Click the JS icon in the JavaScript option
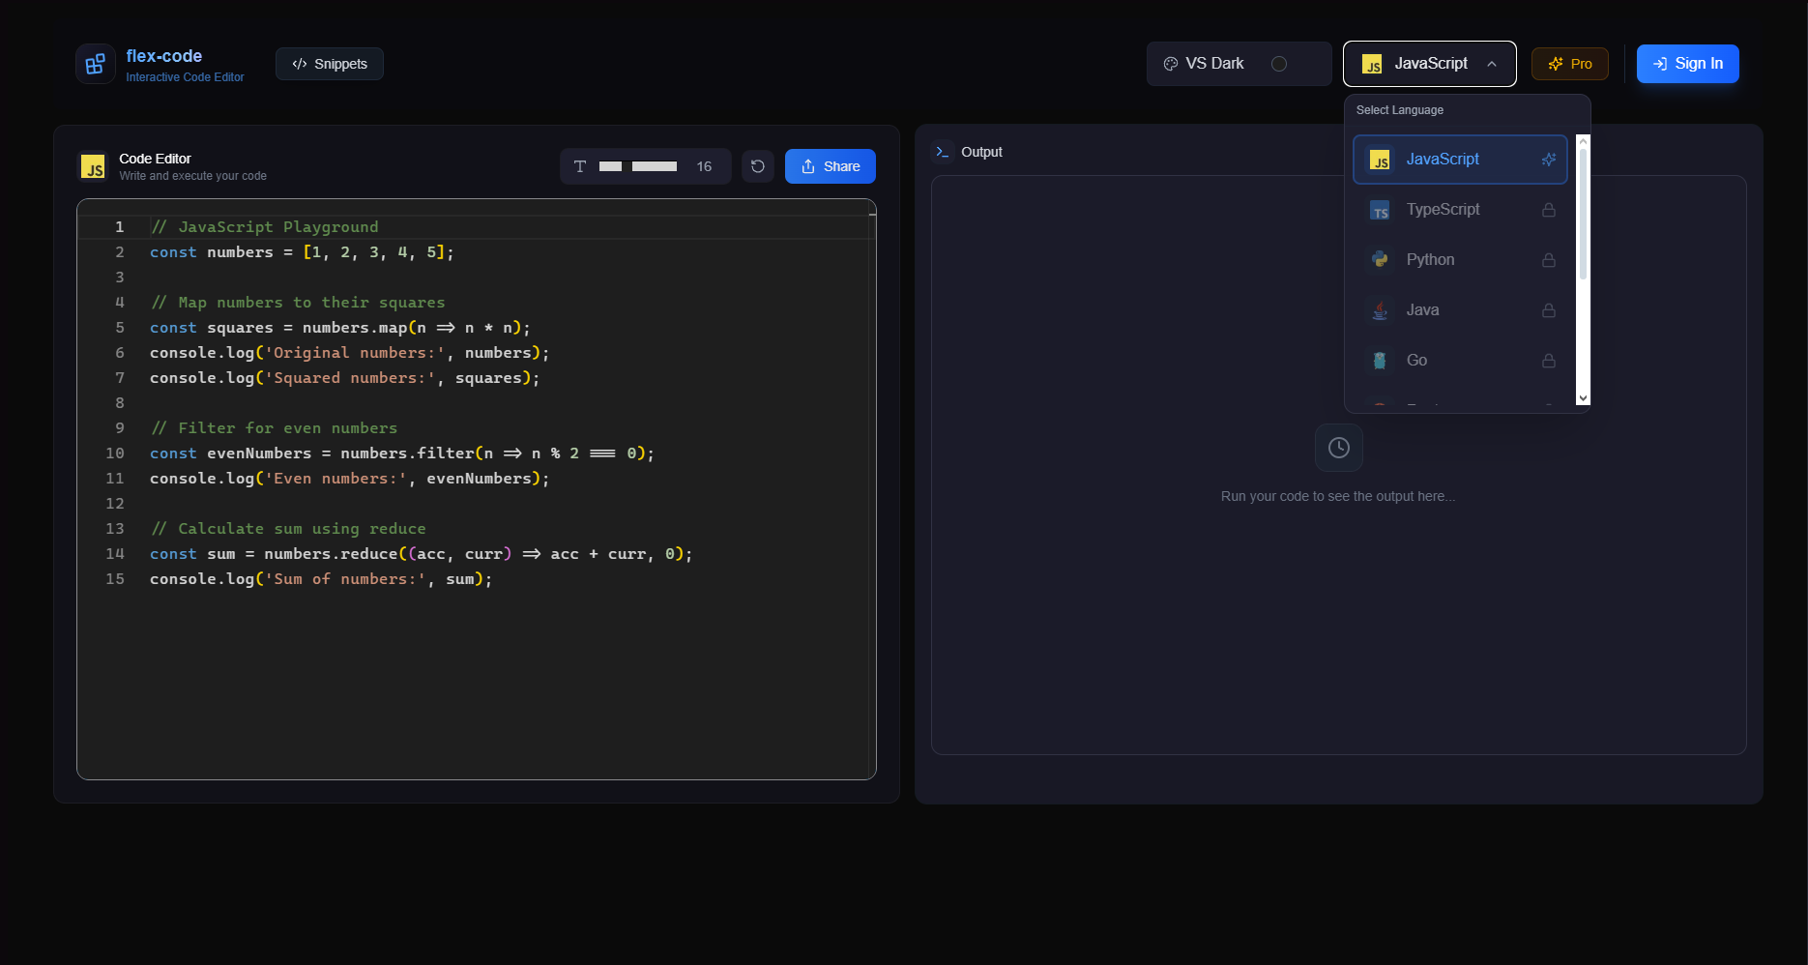Screen dimensions: 1808x965 1381,160
